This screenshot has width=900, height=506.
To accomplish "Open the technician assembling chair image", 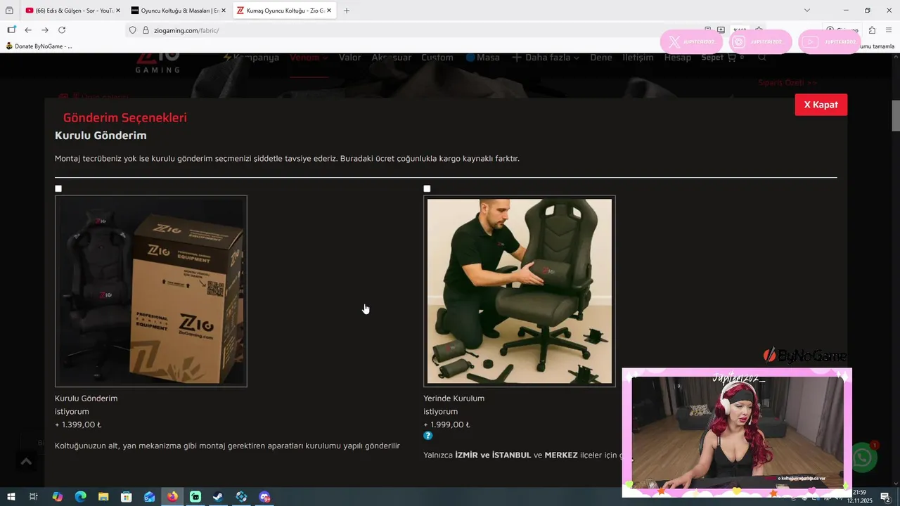I will [x=520, y=291].
